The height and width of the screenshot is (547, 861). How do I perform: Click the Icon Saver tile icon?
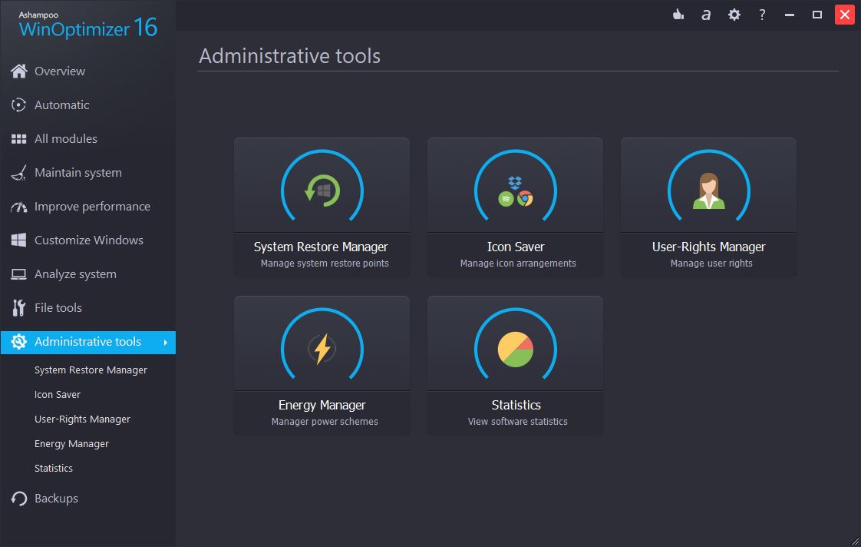(515, 190)
